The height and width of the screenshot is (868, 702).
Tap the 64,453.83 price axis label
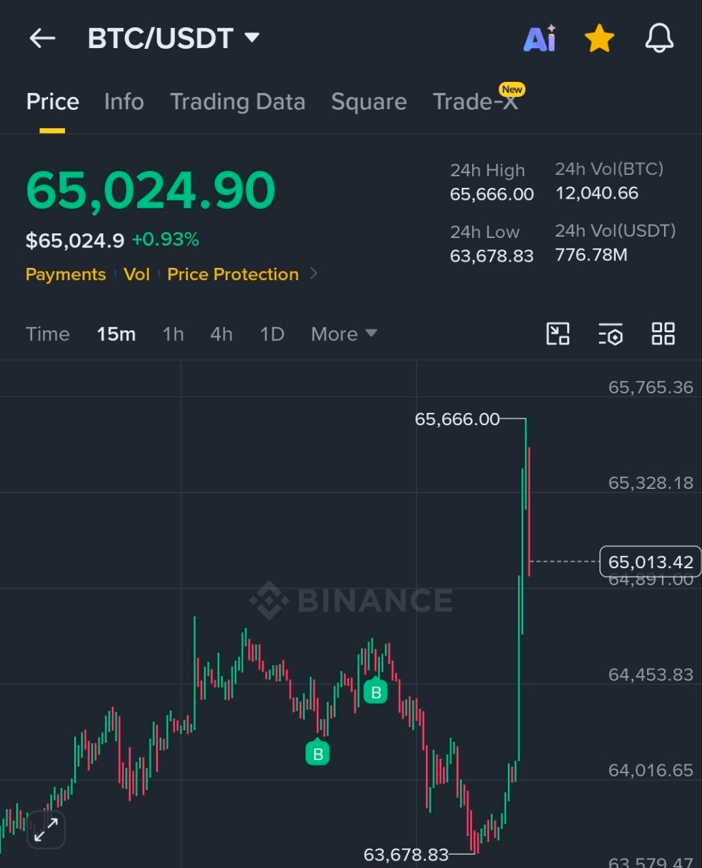[x=650, y=675]
